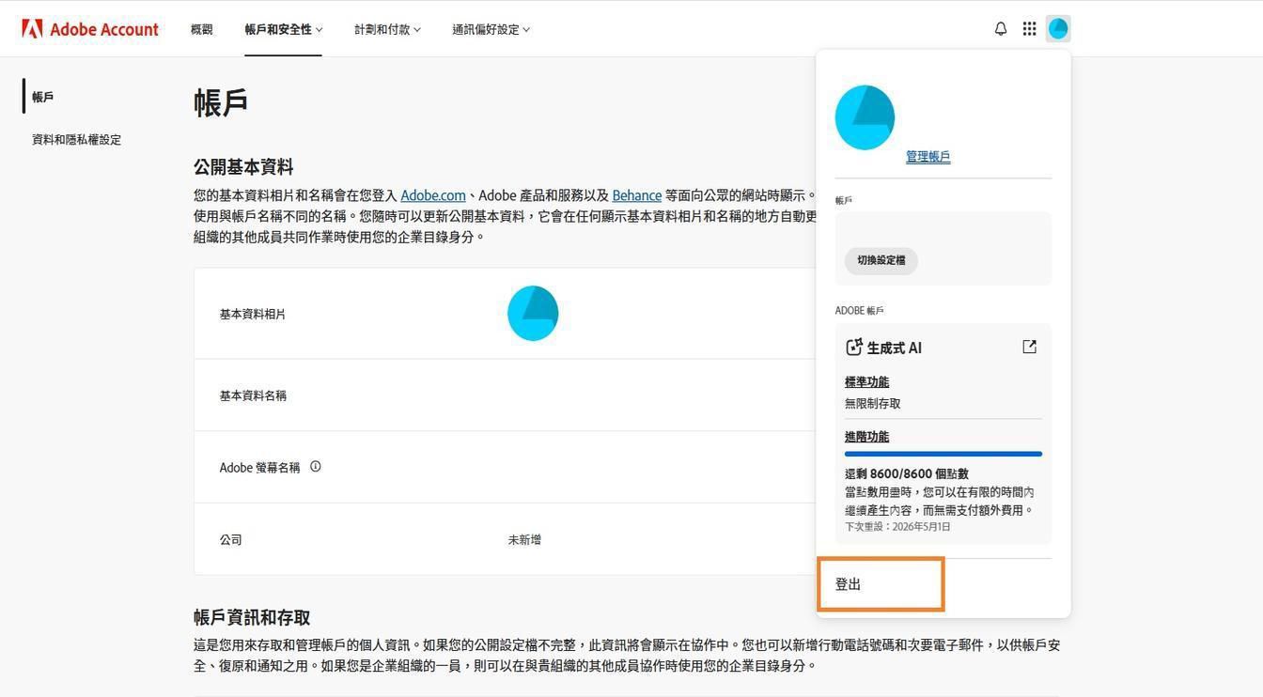This screenshot has height=697, width=1263.
Task: Click the 還剩 8600/8600 個點數 text
Action: pos(906,473)
